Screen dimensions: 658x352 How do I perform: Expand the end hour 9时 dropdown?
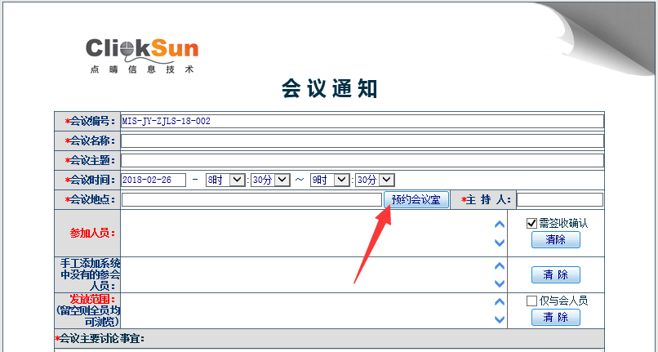pos(331,180)
